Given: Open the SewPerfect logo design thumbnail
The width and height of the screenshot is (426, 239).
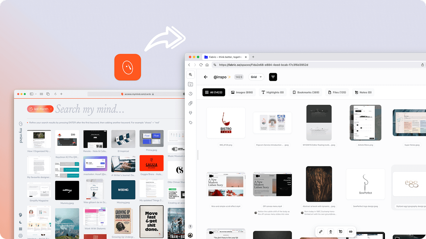Looking at the screenshot, I should tap(365, 184).
